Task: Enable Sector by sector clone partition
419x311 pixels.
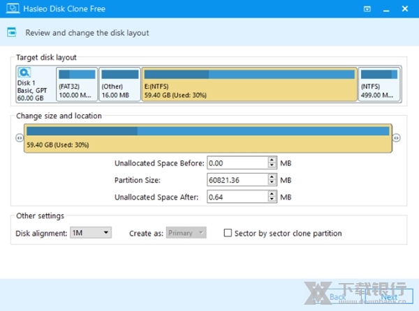Action: [x=228, y=233]
